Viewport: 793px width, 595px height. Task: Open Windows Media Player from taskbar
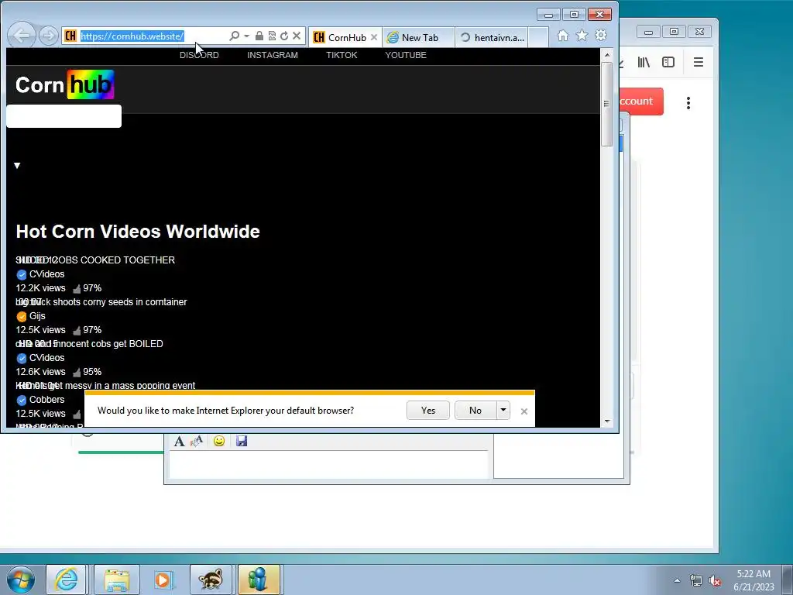(x=163, y=580)
